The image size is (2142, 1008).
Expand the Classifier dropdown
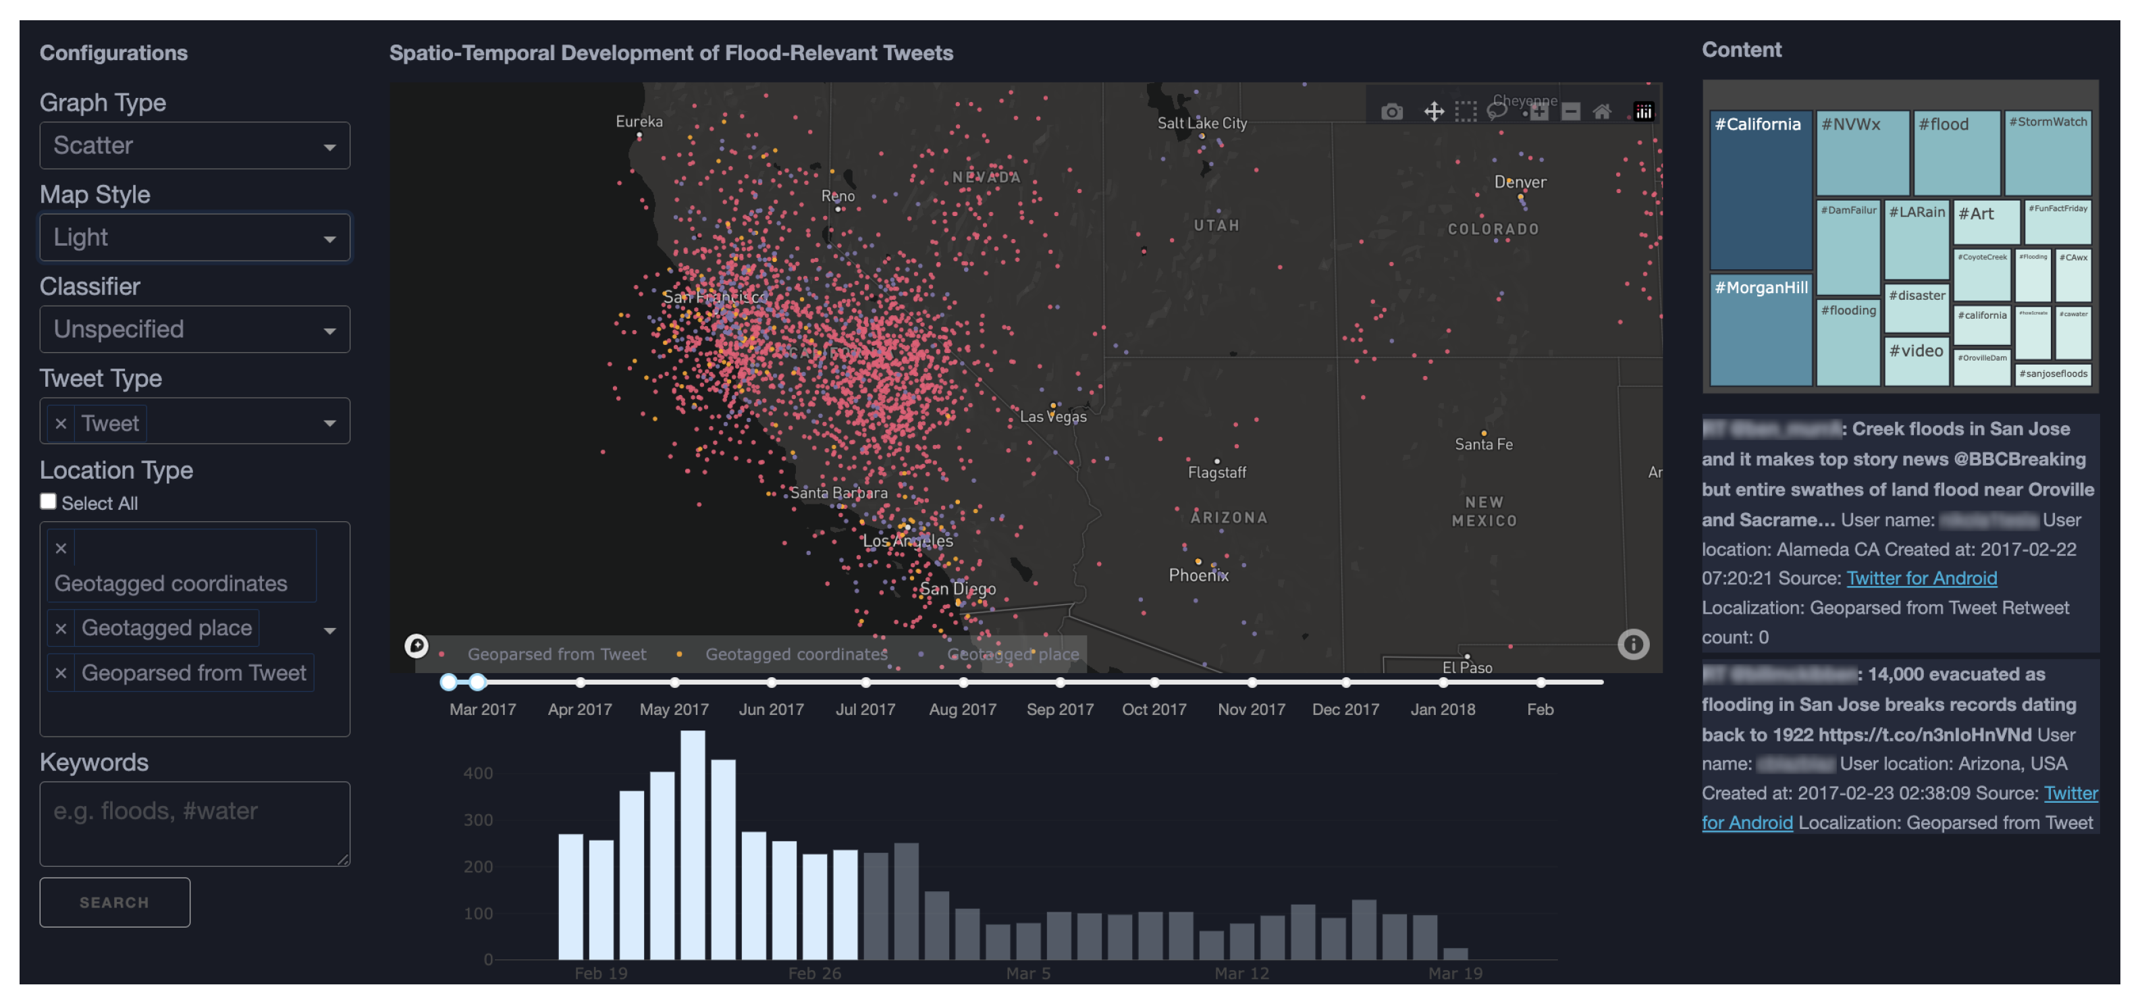click(x=194, y=329)
